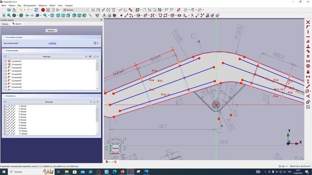
Task: Open the Sketch menu
Action: coord(52,5)
